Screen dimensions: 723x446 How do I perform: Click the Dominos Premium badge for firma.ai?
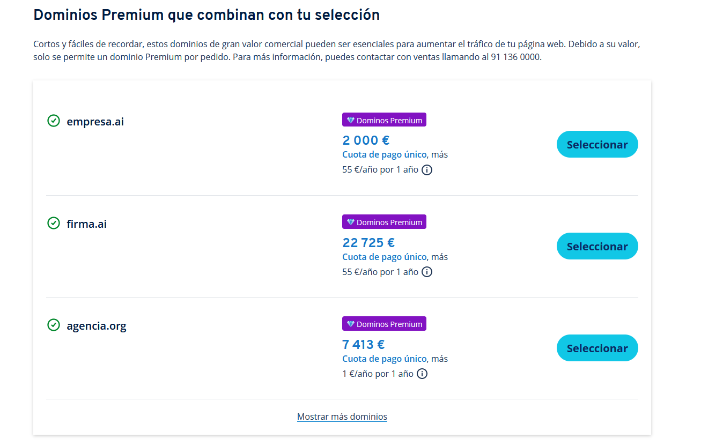pos(384,222)
